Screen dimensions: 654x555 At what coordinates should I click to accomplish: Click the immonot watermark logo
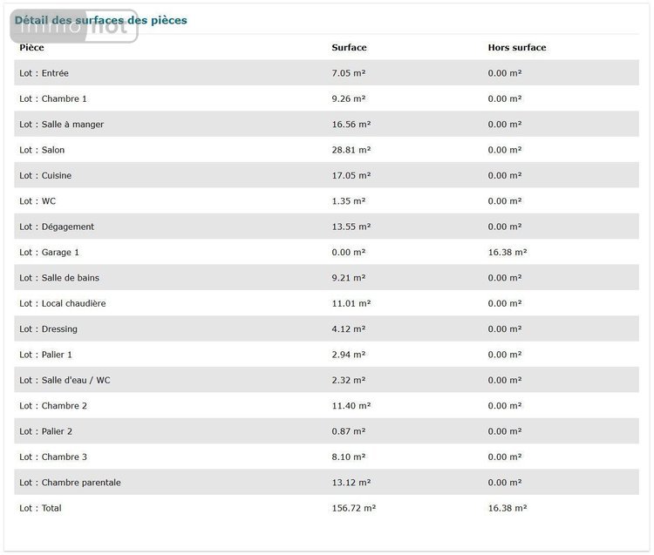72,27
